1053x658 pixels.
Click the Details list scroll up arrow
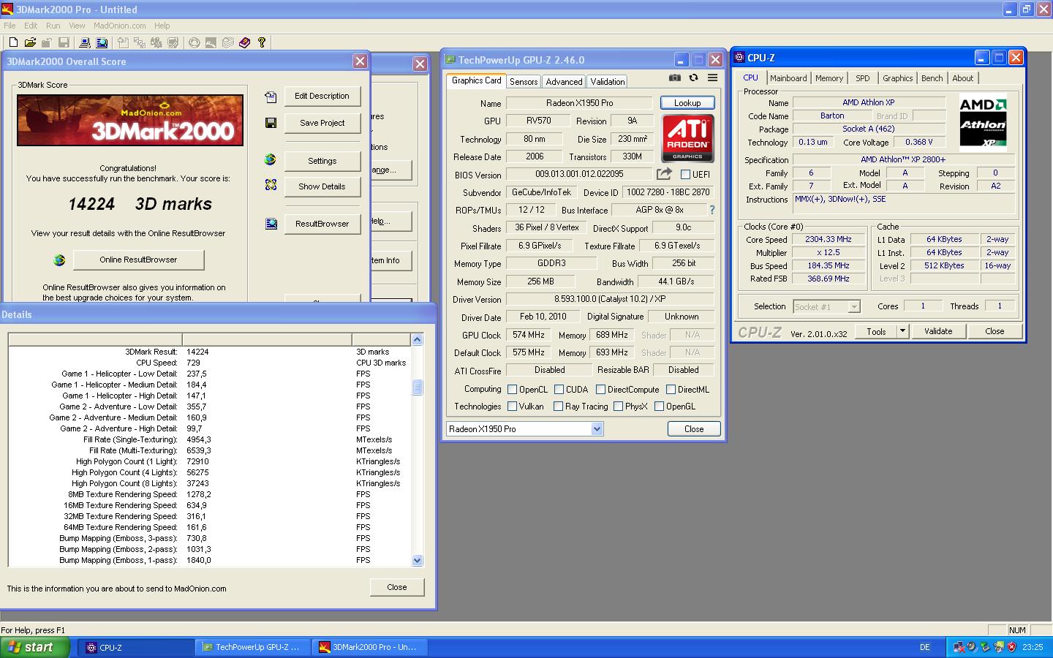click(418, 339)
